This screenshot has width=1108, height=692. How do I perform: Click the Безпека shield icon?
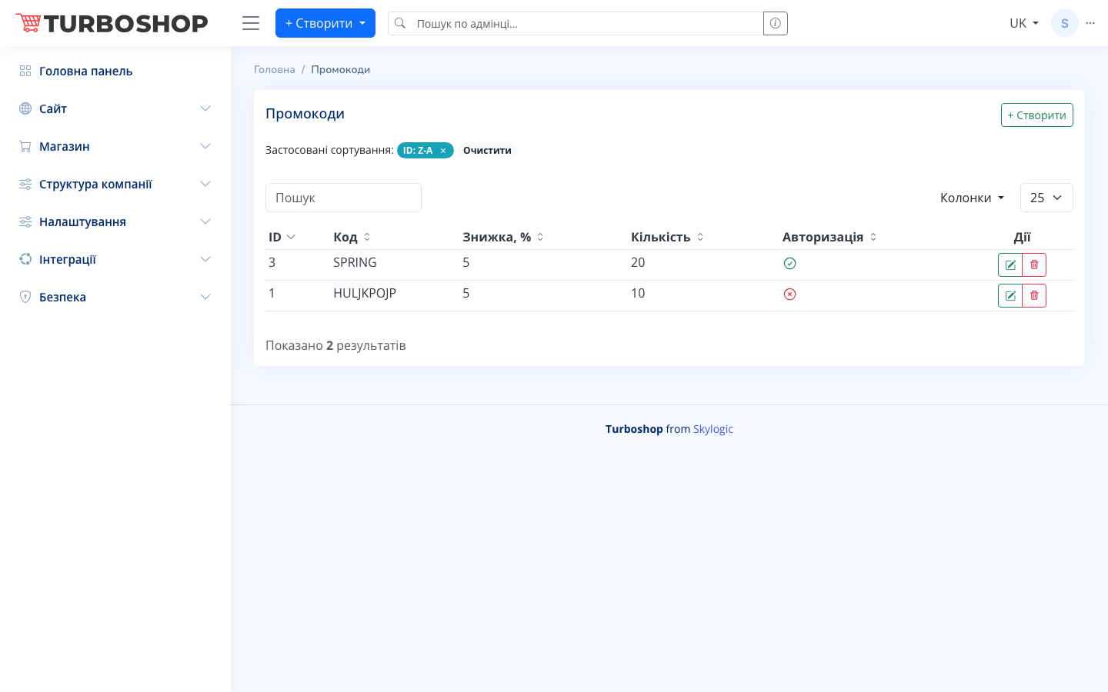tap(25, 297)
